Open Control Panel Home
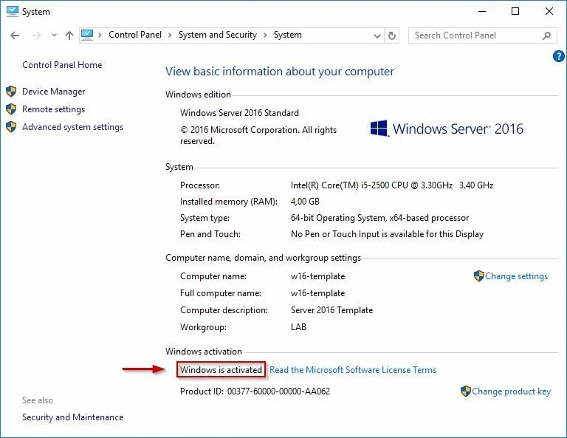 (62, 65)
